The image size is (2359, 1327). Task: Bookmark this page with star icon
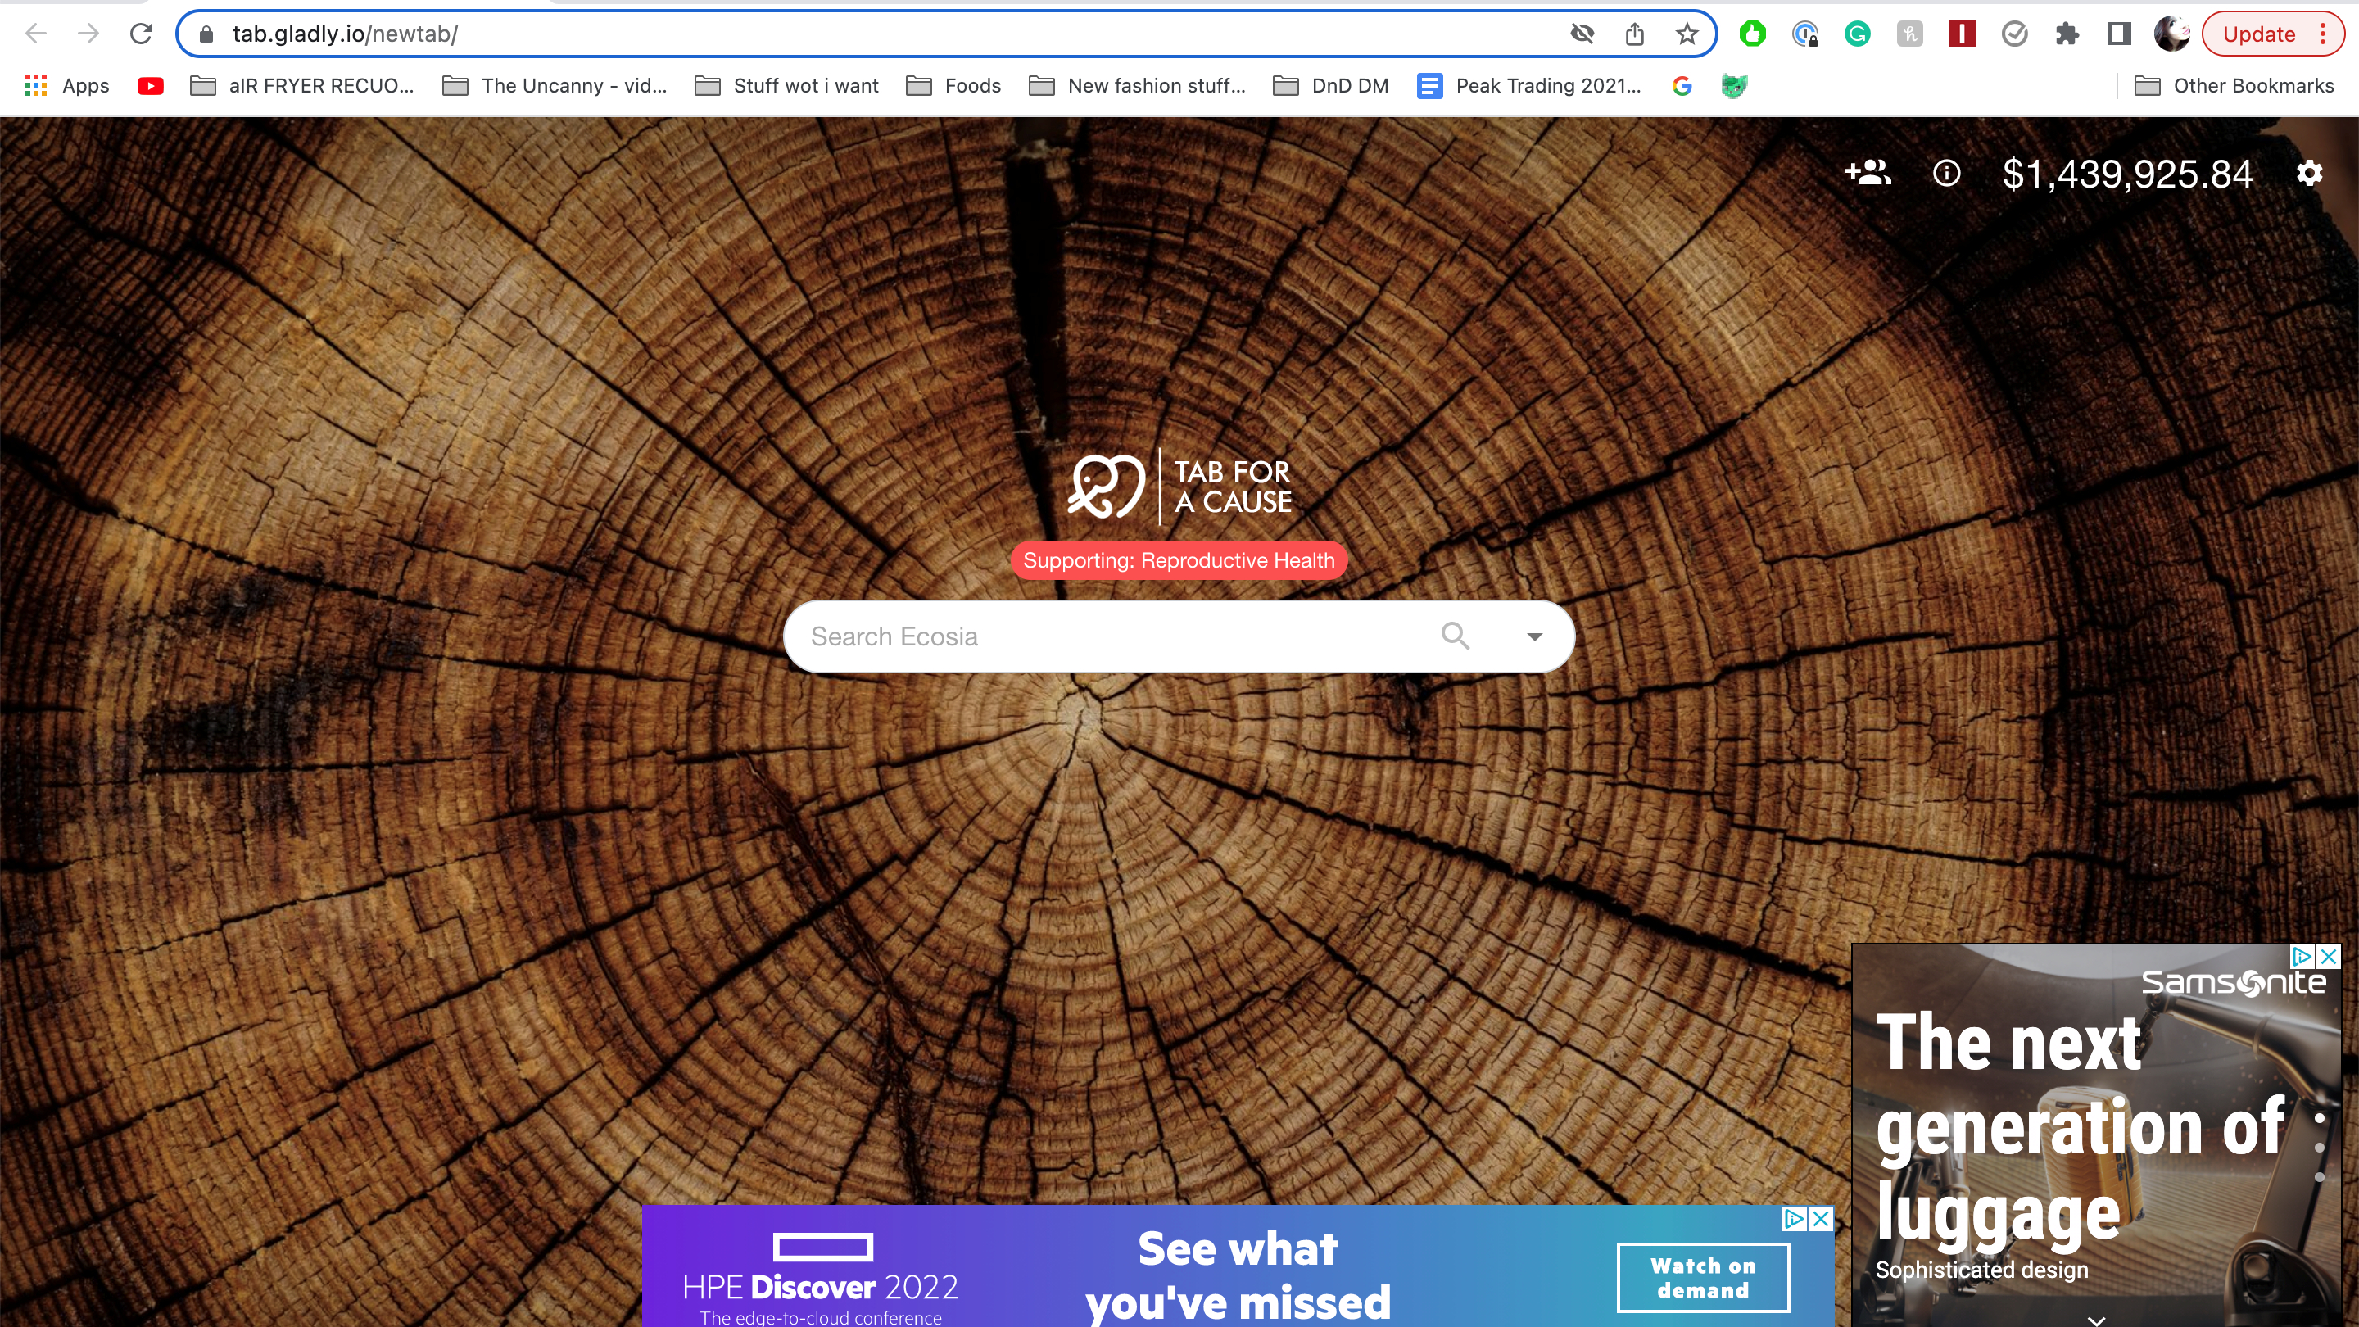1686,34
